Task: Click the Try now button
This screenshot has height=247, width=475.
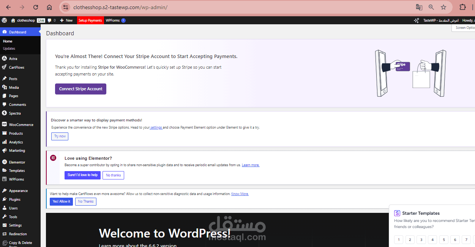Action: pos(60,136)
